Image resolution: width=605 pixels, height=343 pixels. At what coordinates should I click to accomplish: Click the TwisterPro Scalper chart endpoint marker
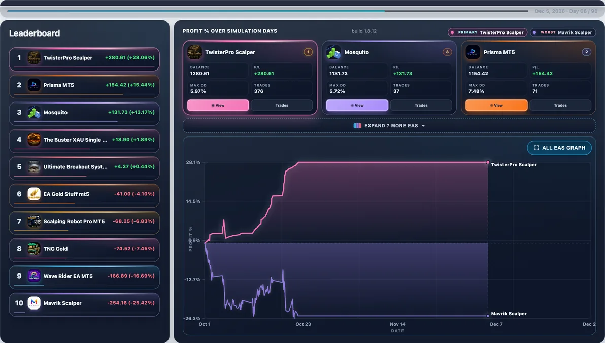pyautogui.click(x=488, y=162)
